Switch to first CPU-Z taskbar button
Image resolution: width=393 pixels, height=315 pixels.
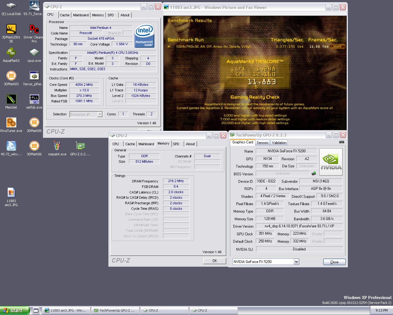point(164,310)
